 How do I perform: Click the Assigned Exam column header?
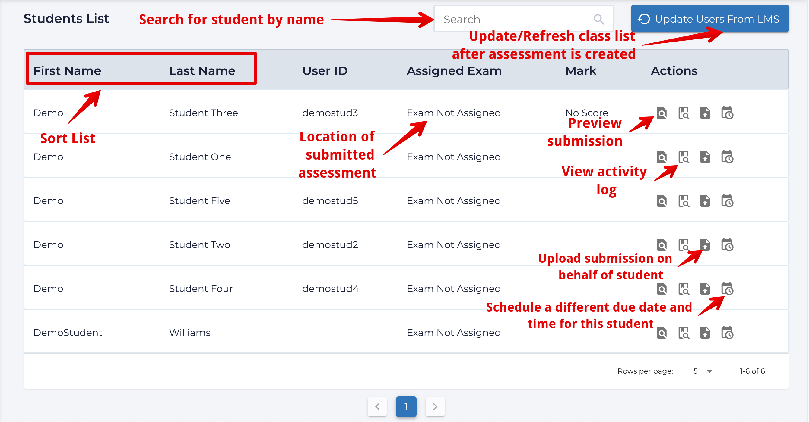click(454, 71)
